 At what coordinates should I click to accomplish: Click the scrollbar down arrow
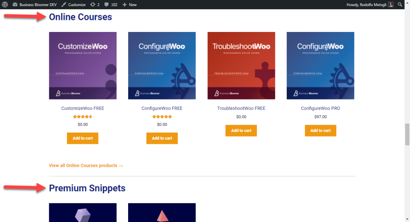407,219
